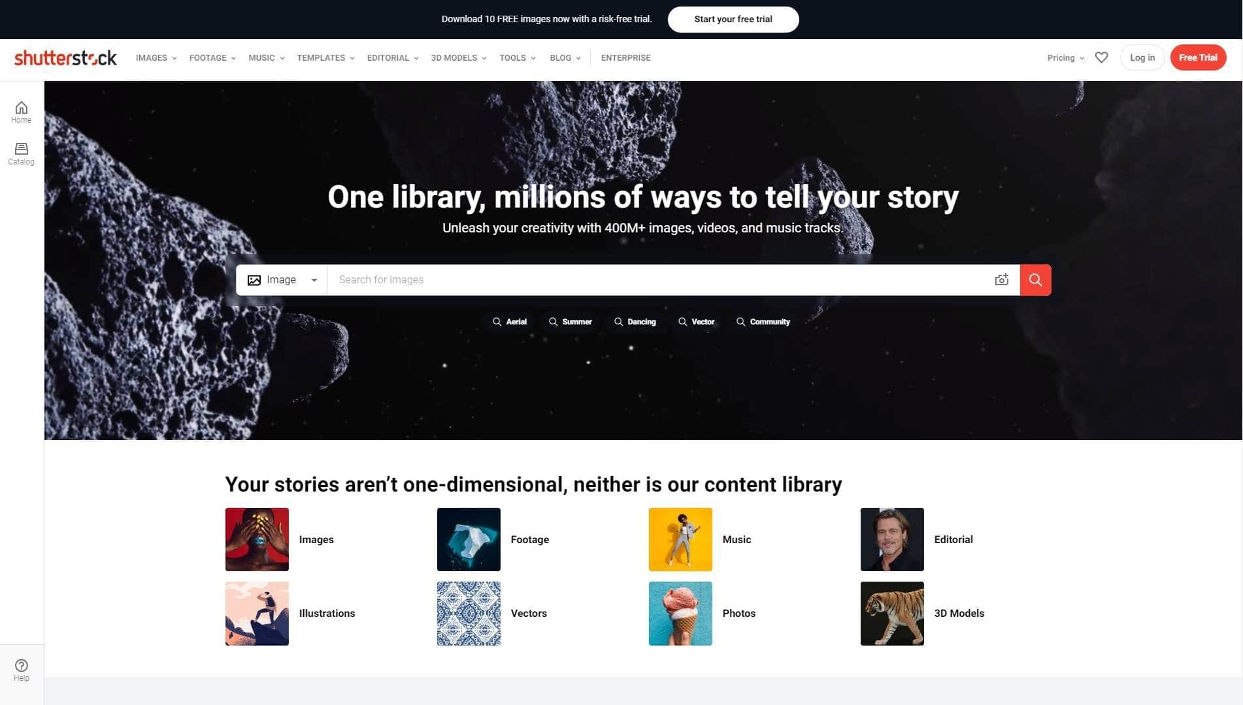Image resolution: width=1243 pixels, height=705 pixels.
Task: Open the Help icon at the bottom left
Action: click(x=21, y=670)
